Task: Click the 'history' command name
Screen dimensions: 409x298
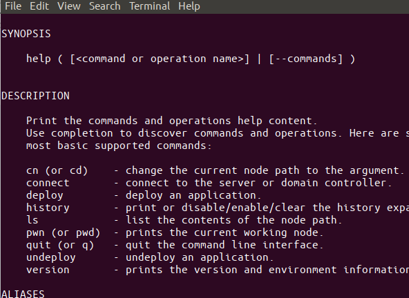Action: pos(48,208)
